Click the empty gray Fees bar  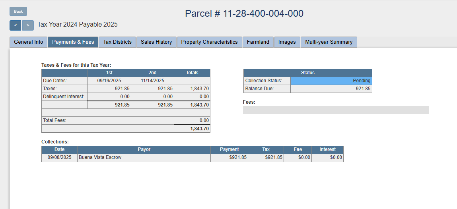(x=336, y=110)
